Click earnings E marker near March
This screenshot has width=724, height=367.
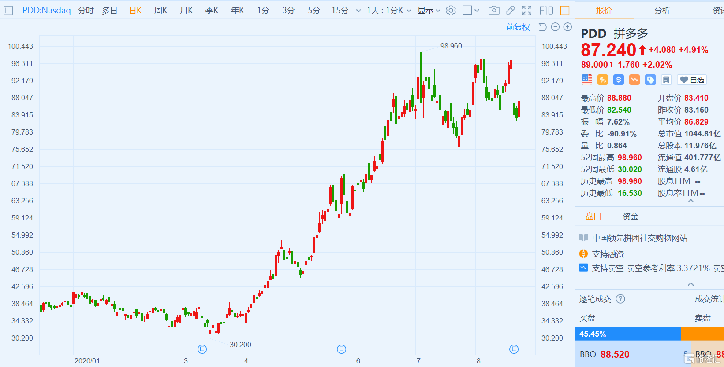202,349
